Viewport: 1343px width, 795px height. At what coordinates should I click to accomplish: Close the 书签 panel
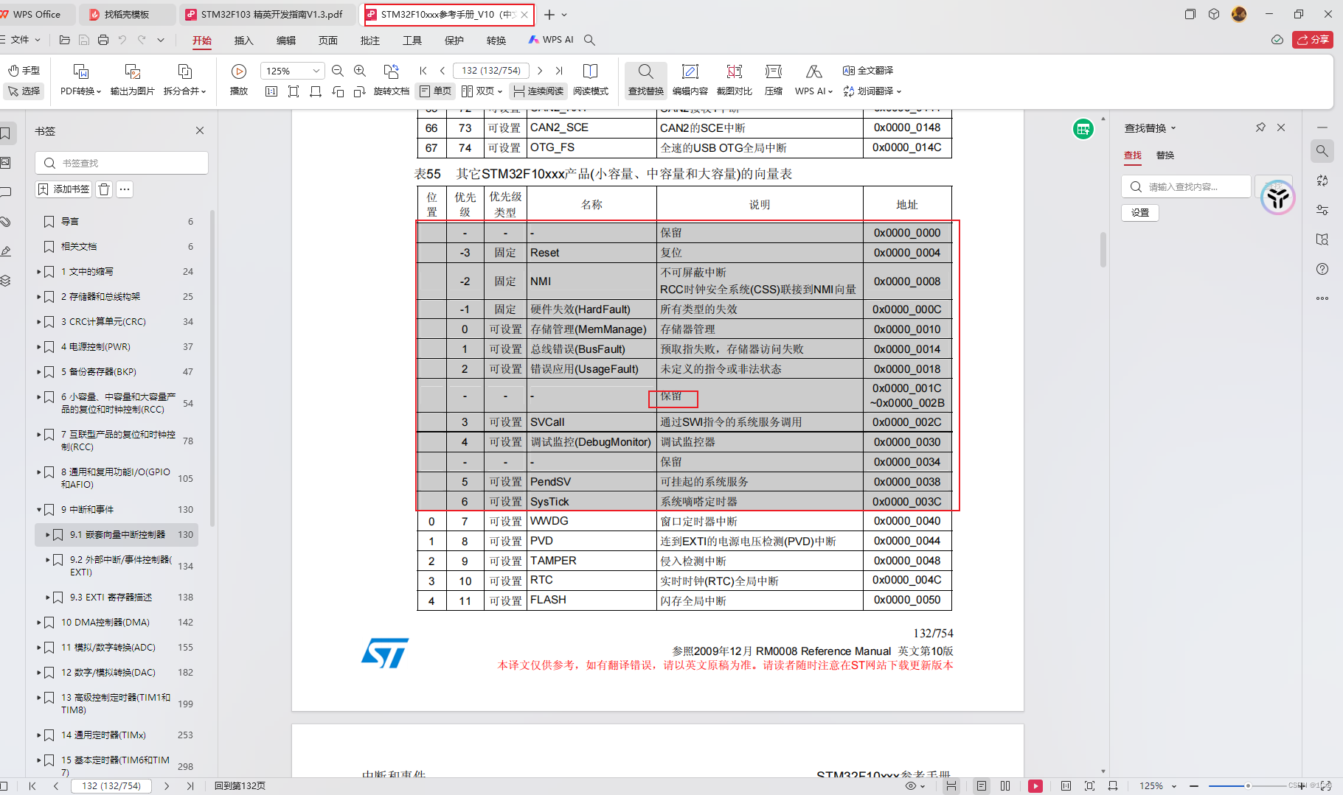[200, 130]
